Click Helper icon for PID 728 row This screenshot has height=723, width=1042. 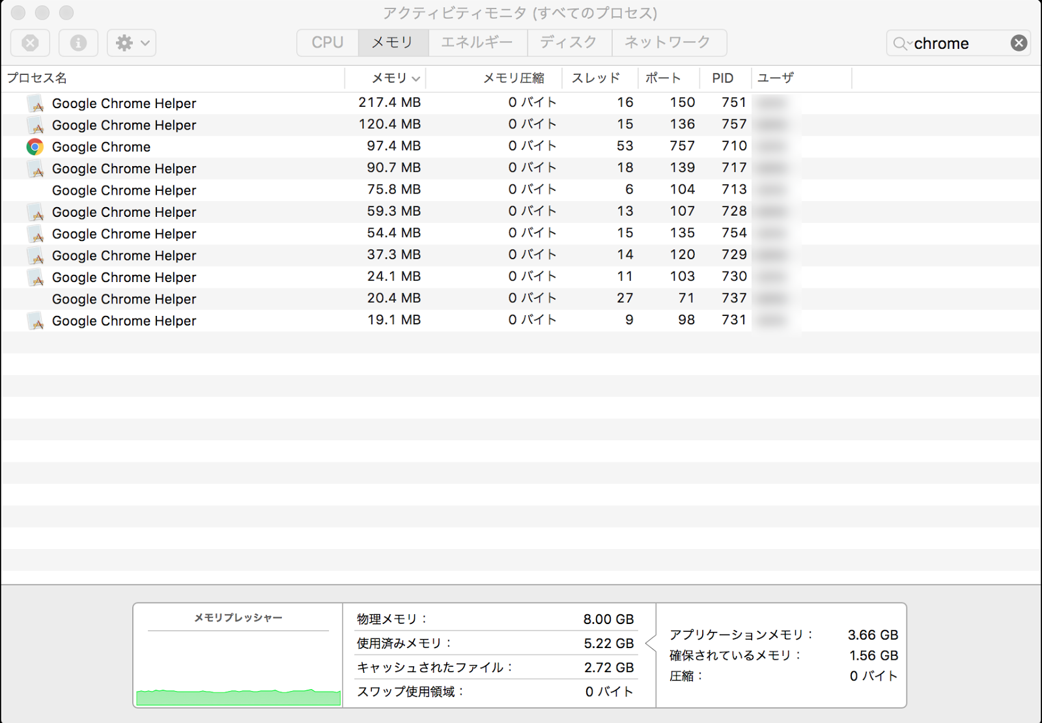(x=36, y=212)
